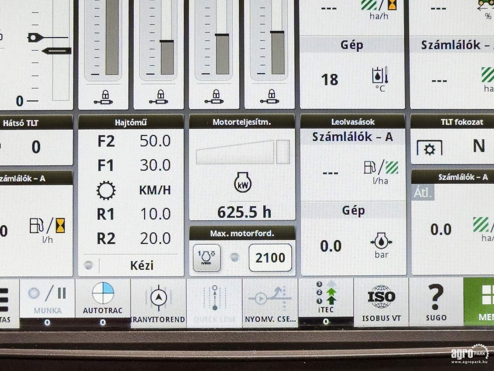This screenshot has width=494, height=371.
Task: Tap the engine kW power icon
Action: point(243,183)
